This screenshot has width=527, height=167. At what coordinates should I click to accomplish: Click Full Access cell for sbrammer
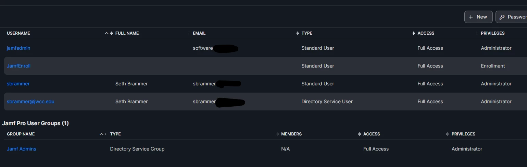[x=430, y=84]
